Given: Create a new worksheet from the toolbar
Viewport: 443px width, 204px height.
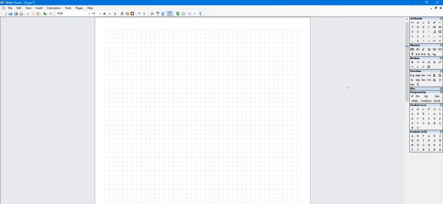Looking at the screenshot, I should [5, 13].
